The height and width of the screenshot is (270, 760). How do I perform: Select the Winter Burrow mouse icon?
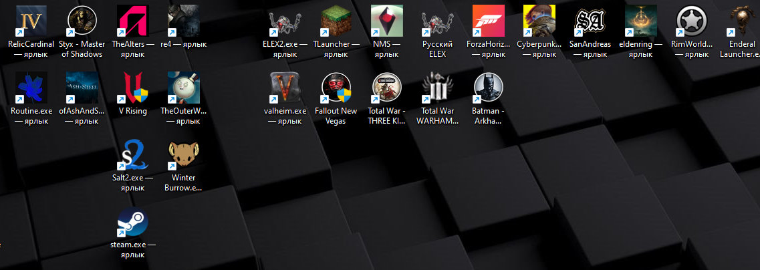pyautogui.click(x=183, y=154)
